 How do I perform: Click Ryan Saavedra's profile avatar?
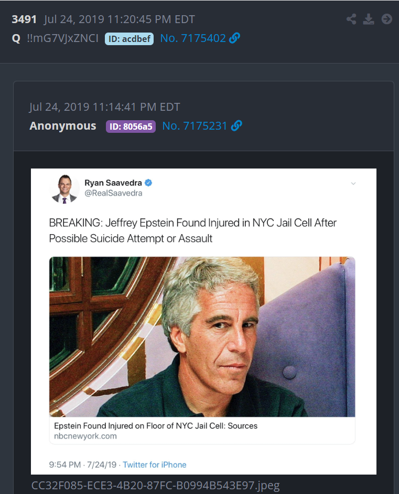[x=64, y=188]
